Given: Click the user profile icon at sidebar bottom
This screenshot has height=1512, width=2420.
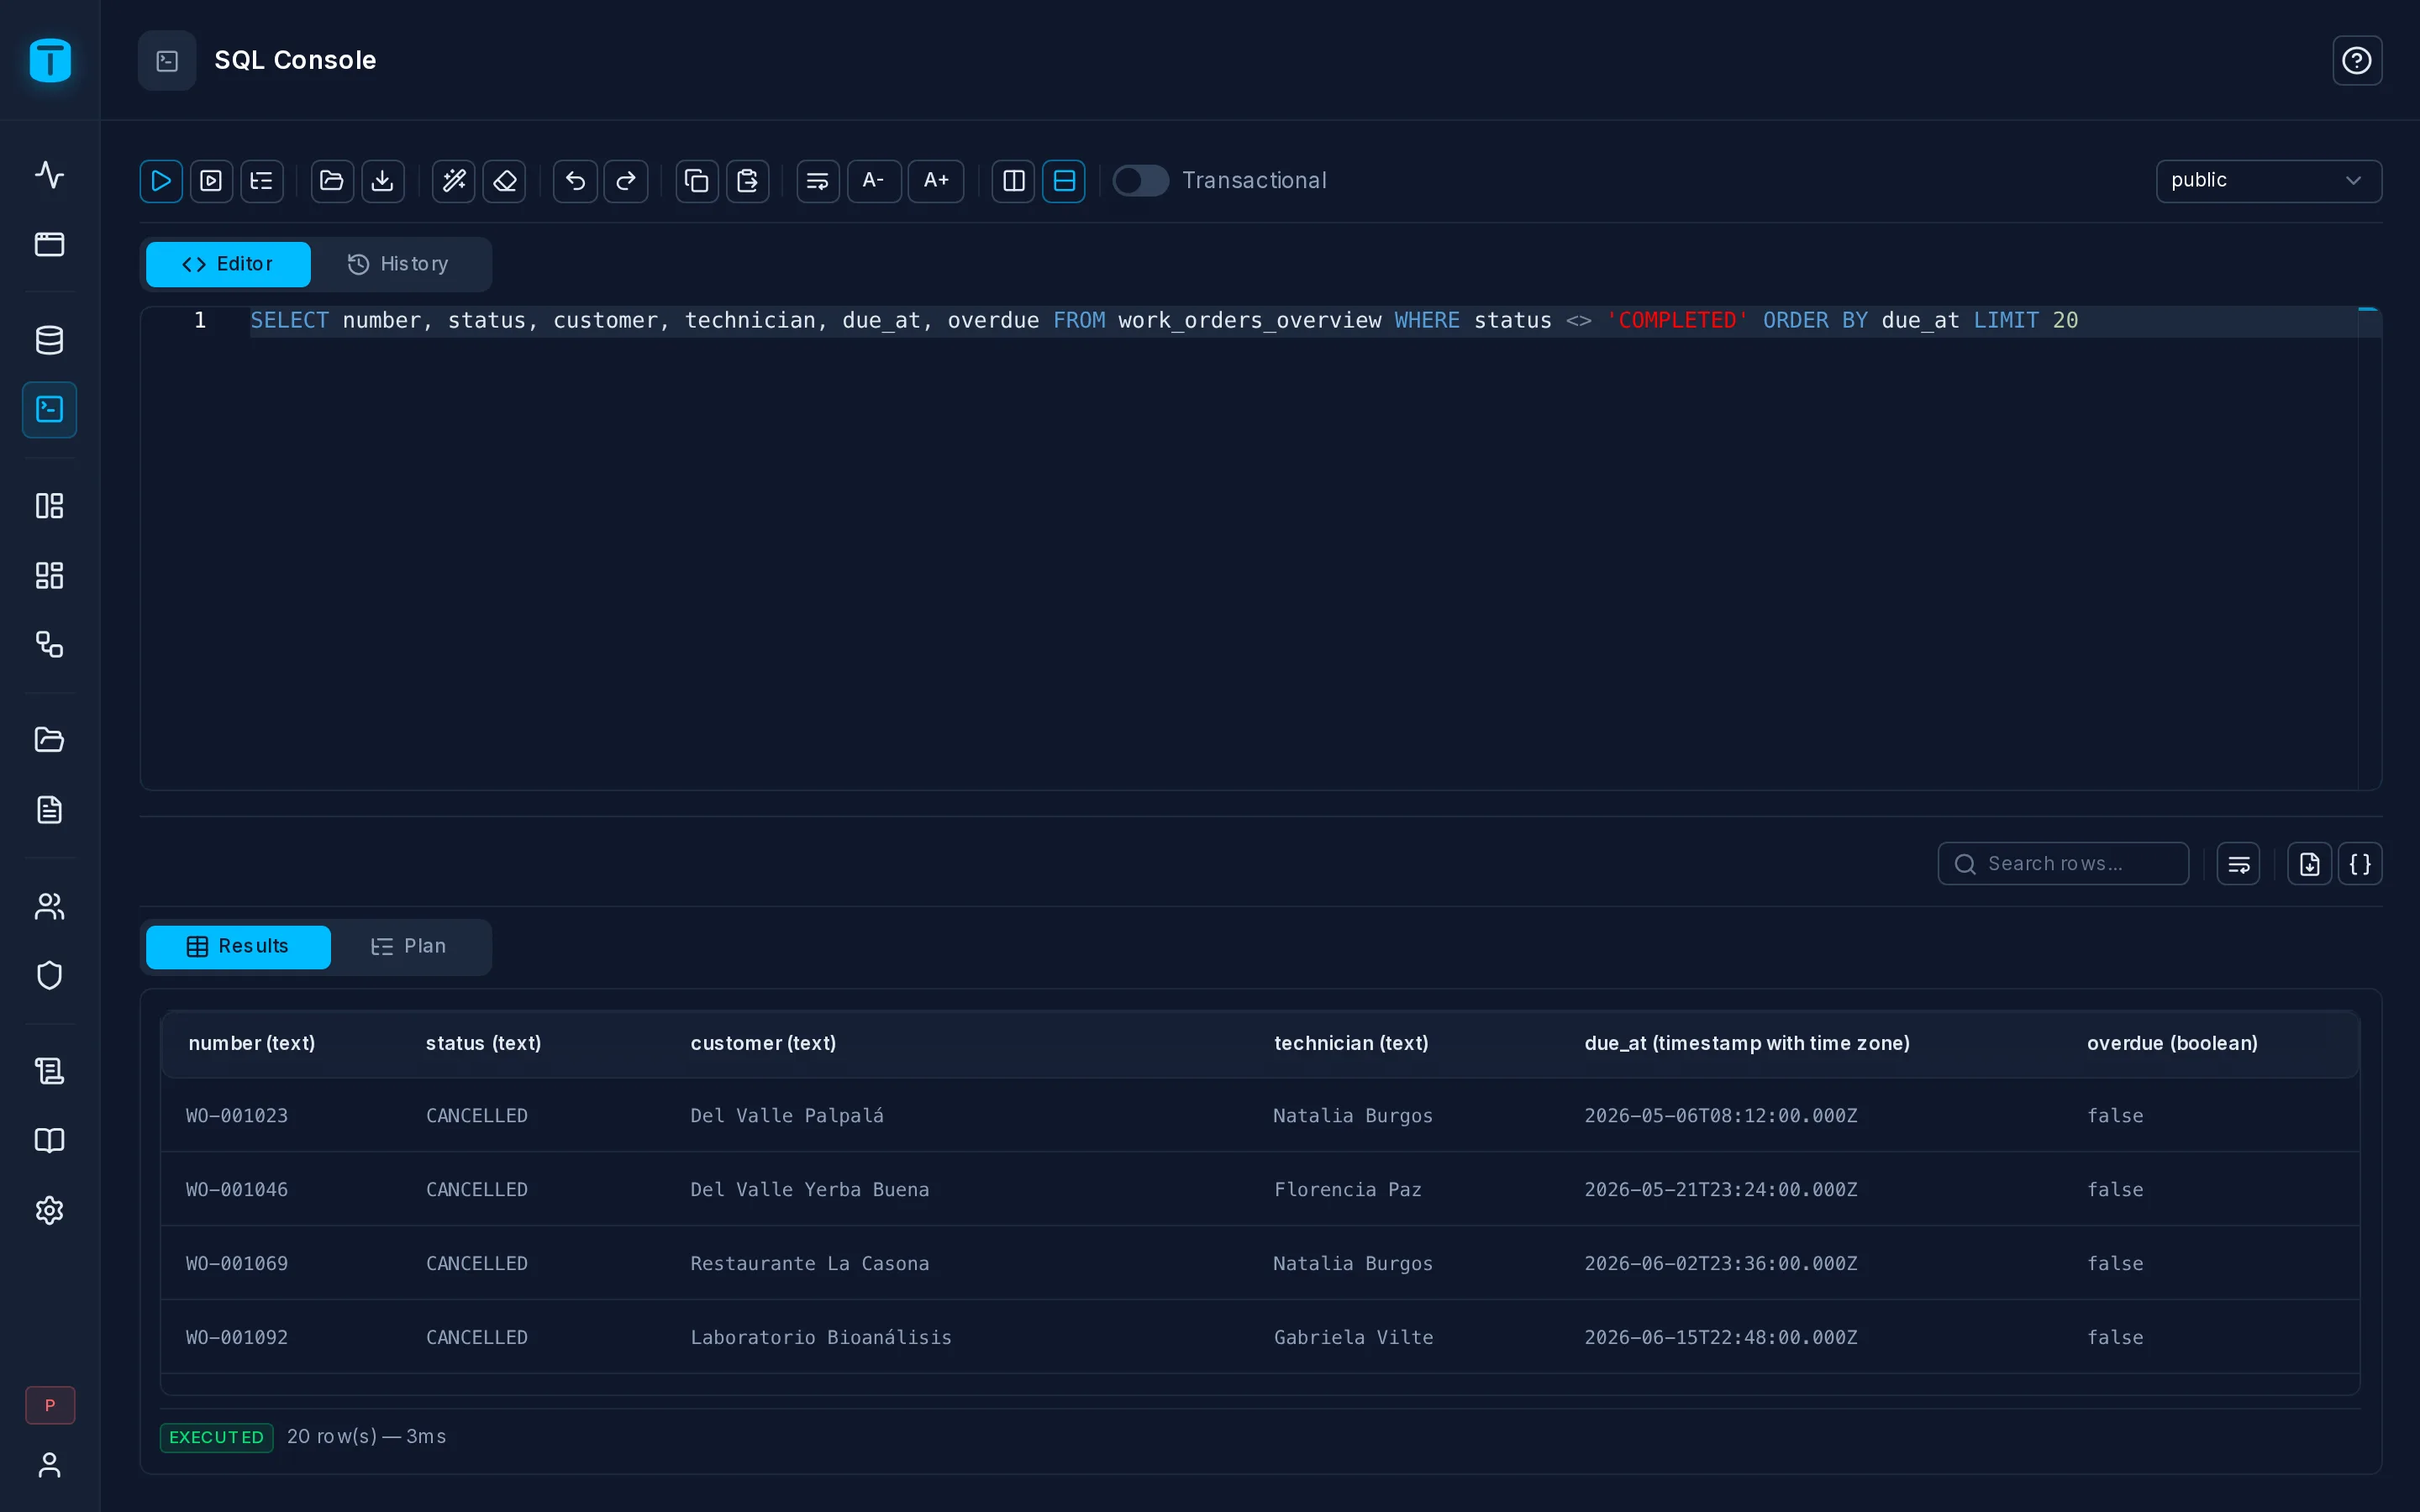Looking at the screenshot, I should point(50,1465).
